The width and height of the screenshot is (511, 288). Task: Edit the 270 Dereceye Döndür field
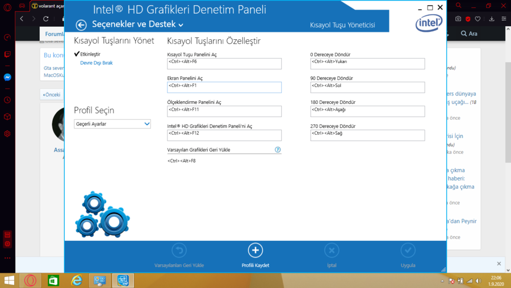[367, 135]
